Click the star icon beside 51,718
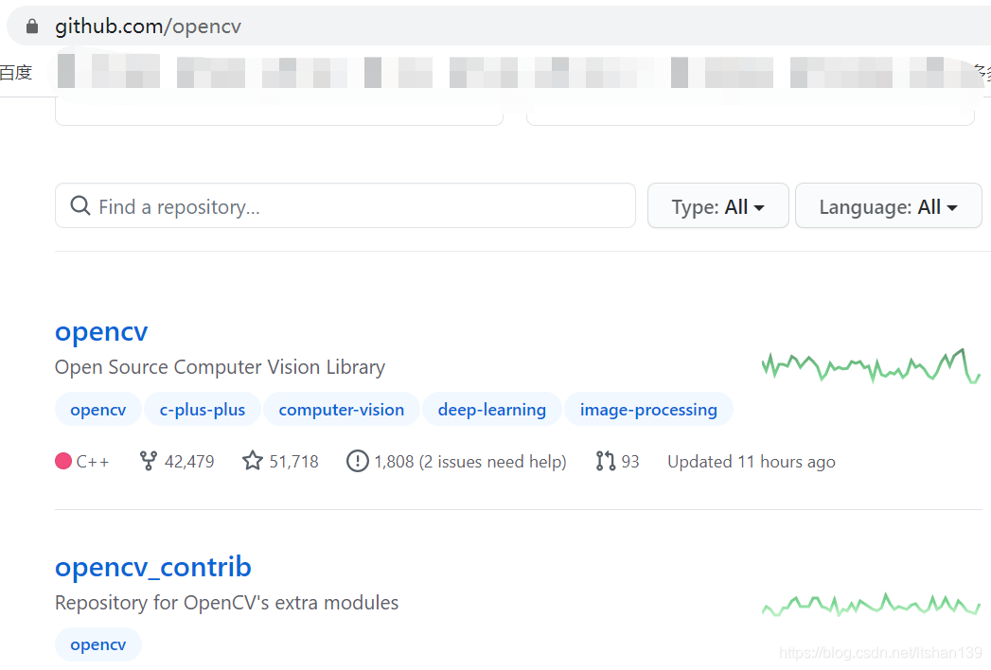The width and height of the screenshot is (991, 670). [x=252, y=461]
